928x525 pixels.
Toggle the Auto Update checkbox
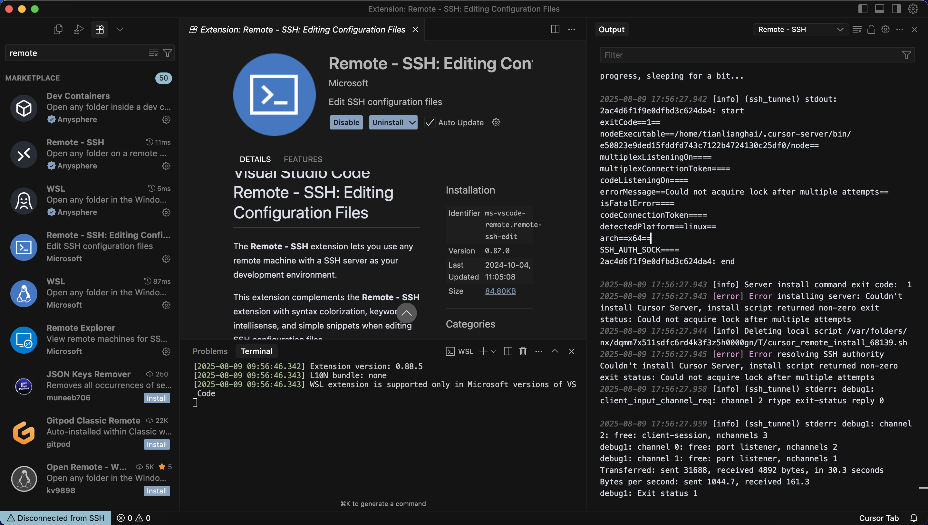[x=429, y=123]
